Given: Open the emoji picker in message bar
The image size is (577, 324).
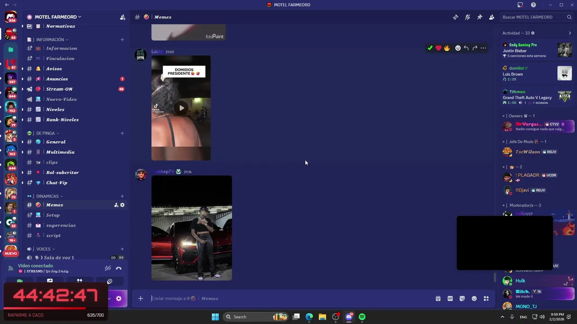Looking at the screenshot, I should (474, 298).
